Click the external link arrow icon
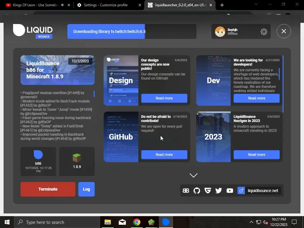 coord(241,191)
